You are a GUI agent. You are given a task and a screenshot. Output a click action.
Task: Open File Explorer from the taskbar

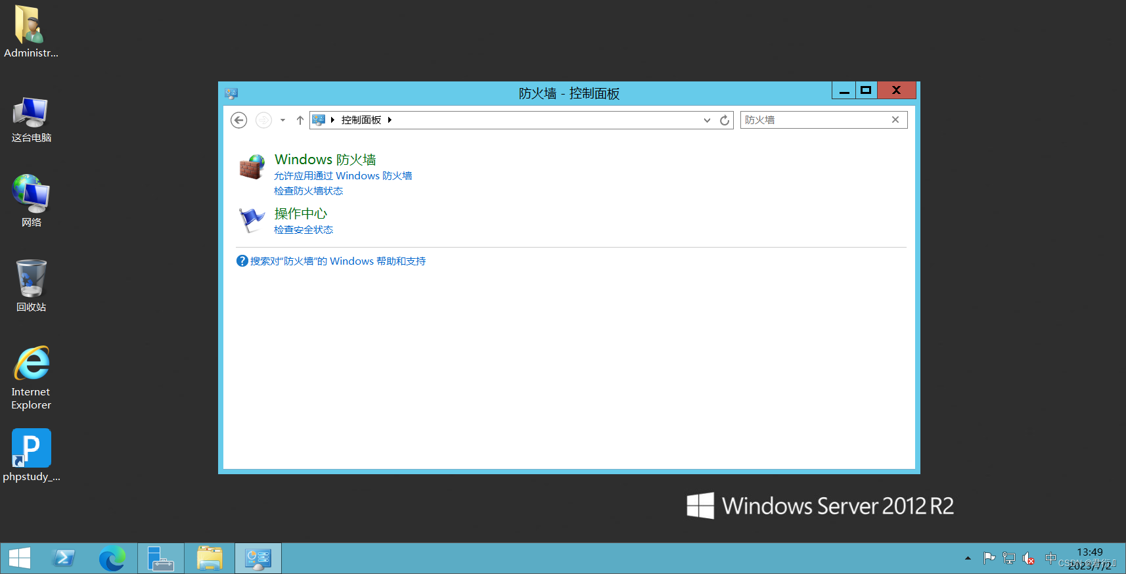(x=210, y=558)
